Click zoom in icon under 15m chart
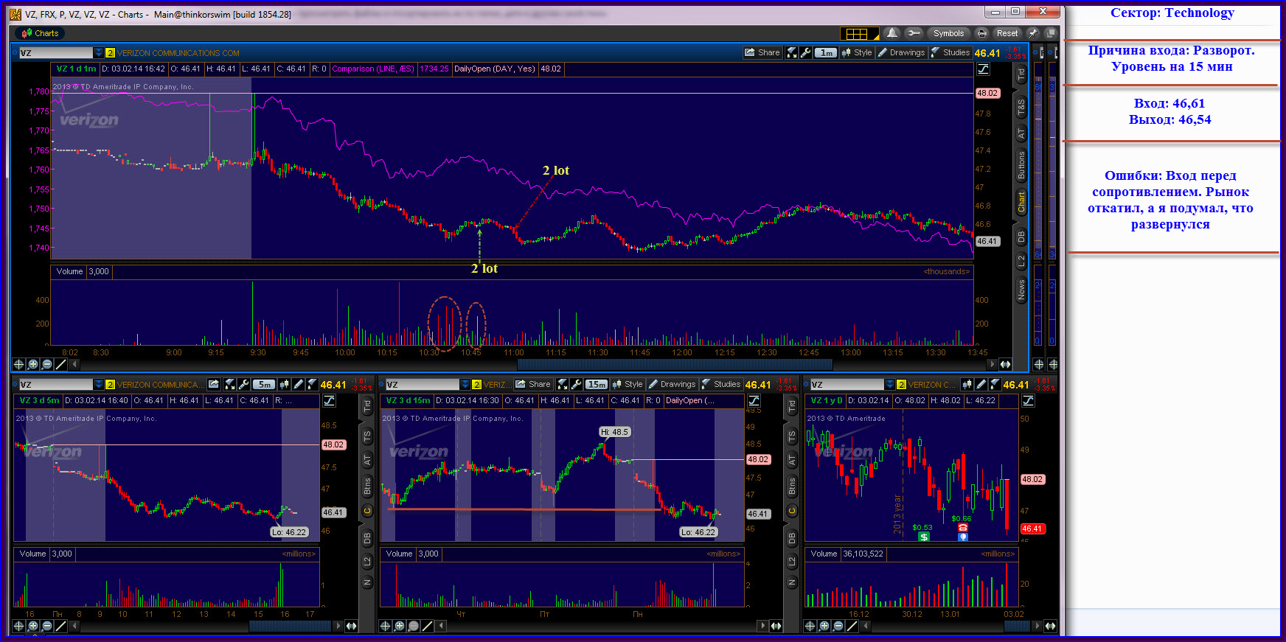This screenshot has width=1286, height=642. click(x=400, y=626)
